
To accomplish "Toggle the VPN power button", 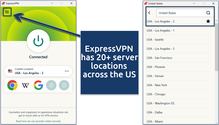I will 38,41.
